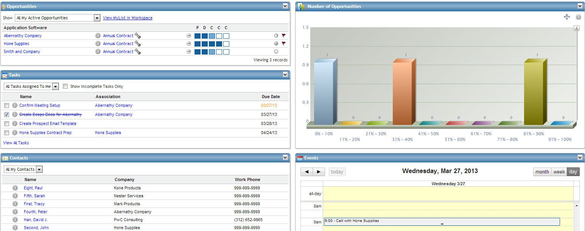This screenshot has height=231, width=585.
Task: Open All My Active Opportunities dropdown
Action: point(58,18)
